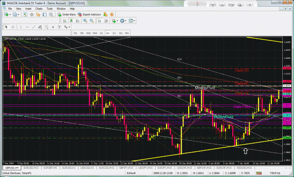This screenshot has height=177, width=294.
Task: Expand the Periods dropdown arrow
Action: 126,21
